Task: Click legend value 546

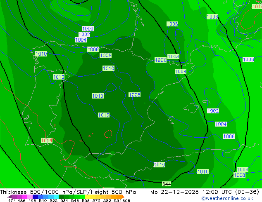Action: coord(75,200)
